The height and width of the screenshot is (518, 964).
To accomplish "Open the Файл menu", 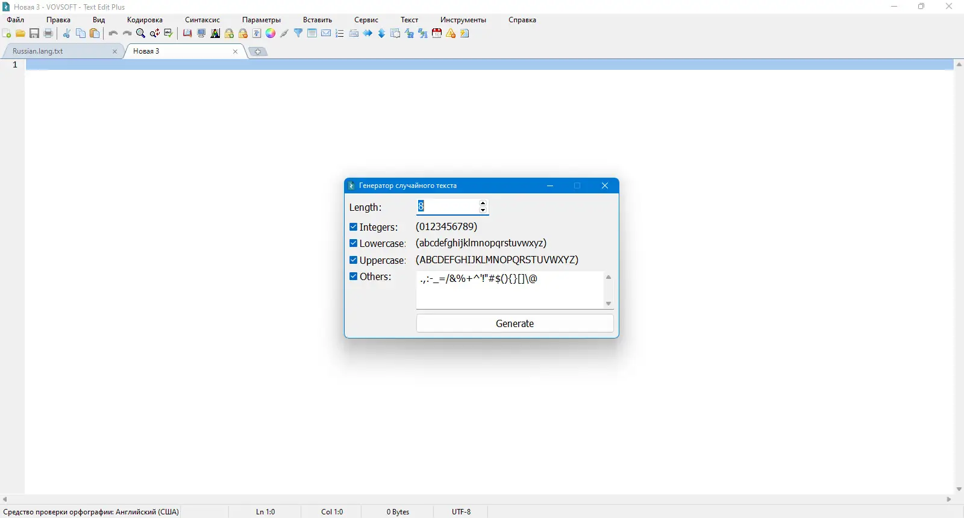I will pyautogui.click(x=16, y=20).
